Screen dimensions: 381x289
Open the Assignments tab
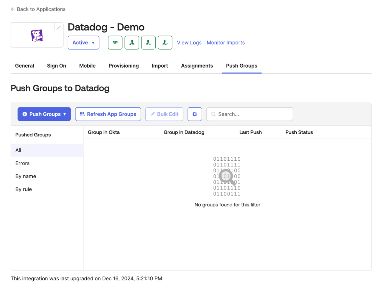[x=197, y=66]
